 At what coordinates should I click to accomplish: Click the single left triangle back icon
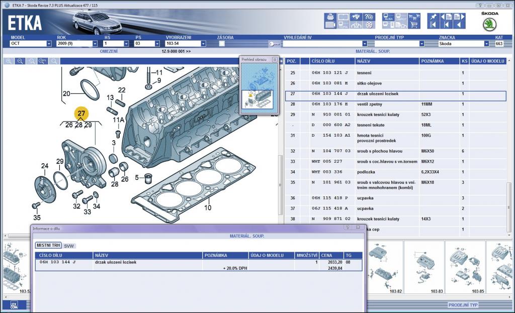[459, 25]
